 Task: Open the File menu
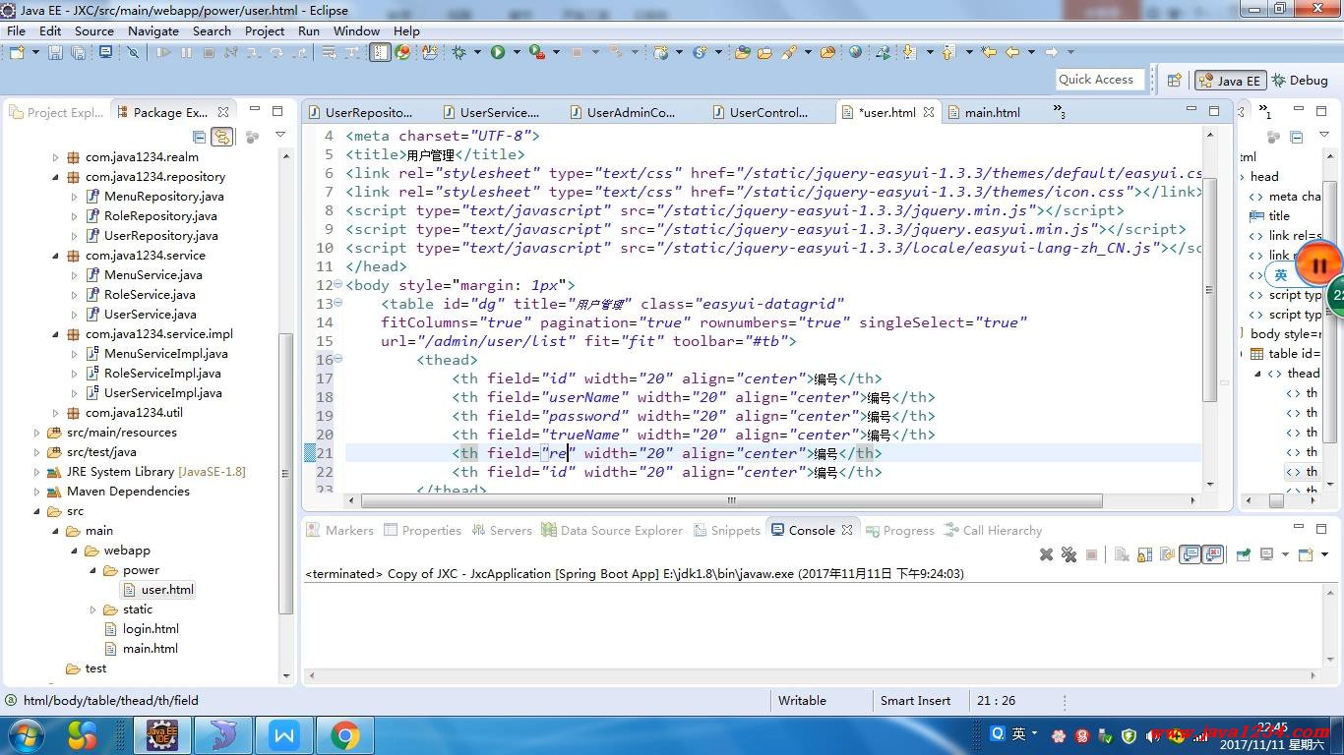tap(16, 30)
